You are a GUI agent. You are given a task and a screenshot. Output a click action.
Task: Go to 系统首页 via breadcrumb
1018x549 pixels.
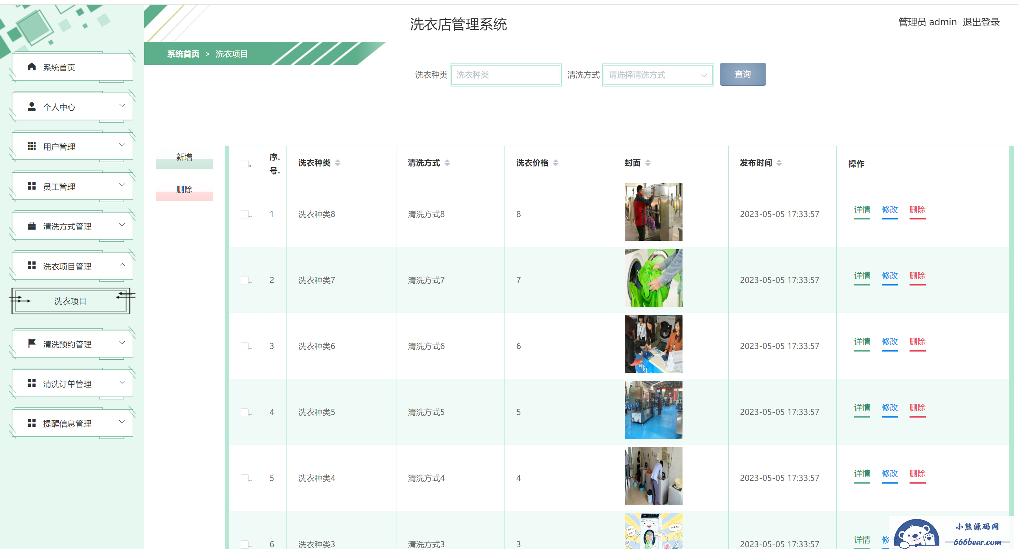pos(183,54)
